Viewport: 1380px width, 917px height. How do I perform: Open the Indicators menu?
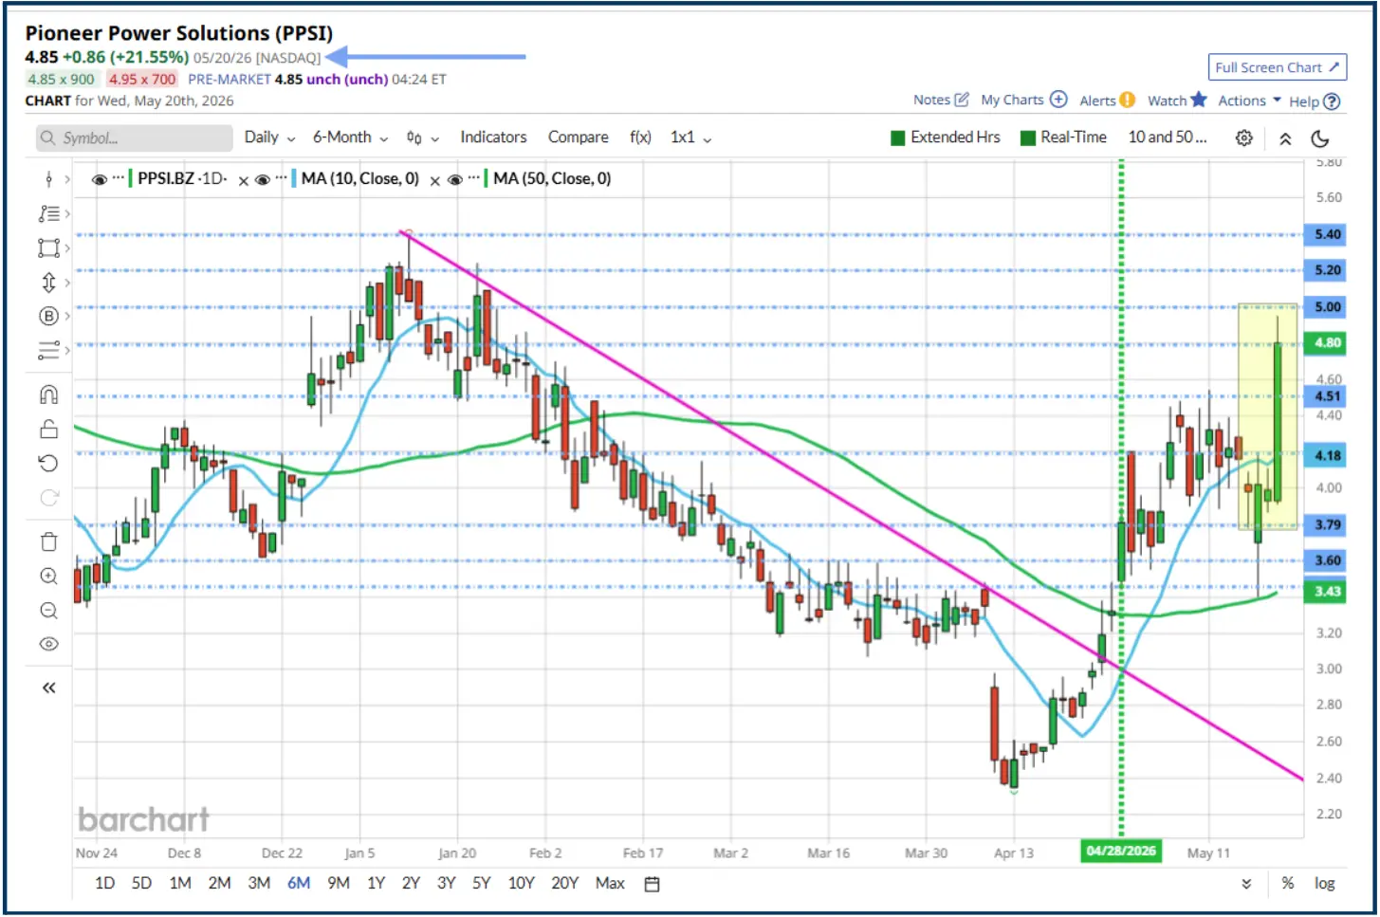[x=493, y=138]
